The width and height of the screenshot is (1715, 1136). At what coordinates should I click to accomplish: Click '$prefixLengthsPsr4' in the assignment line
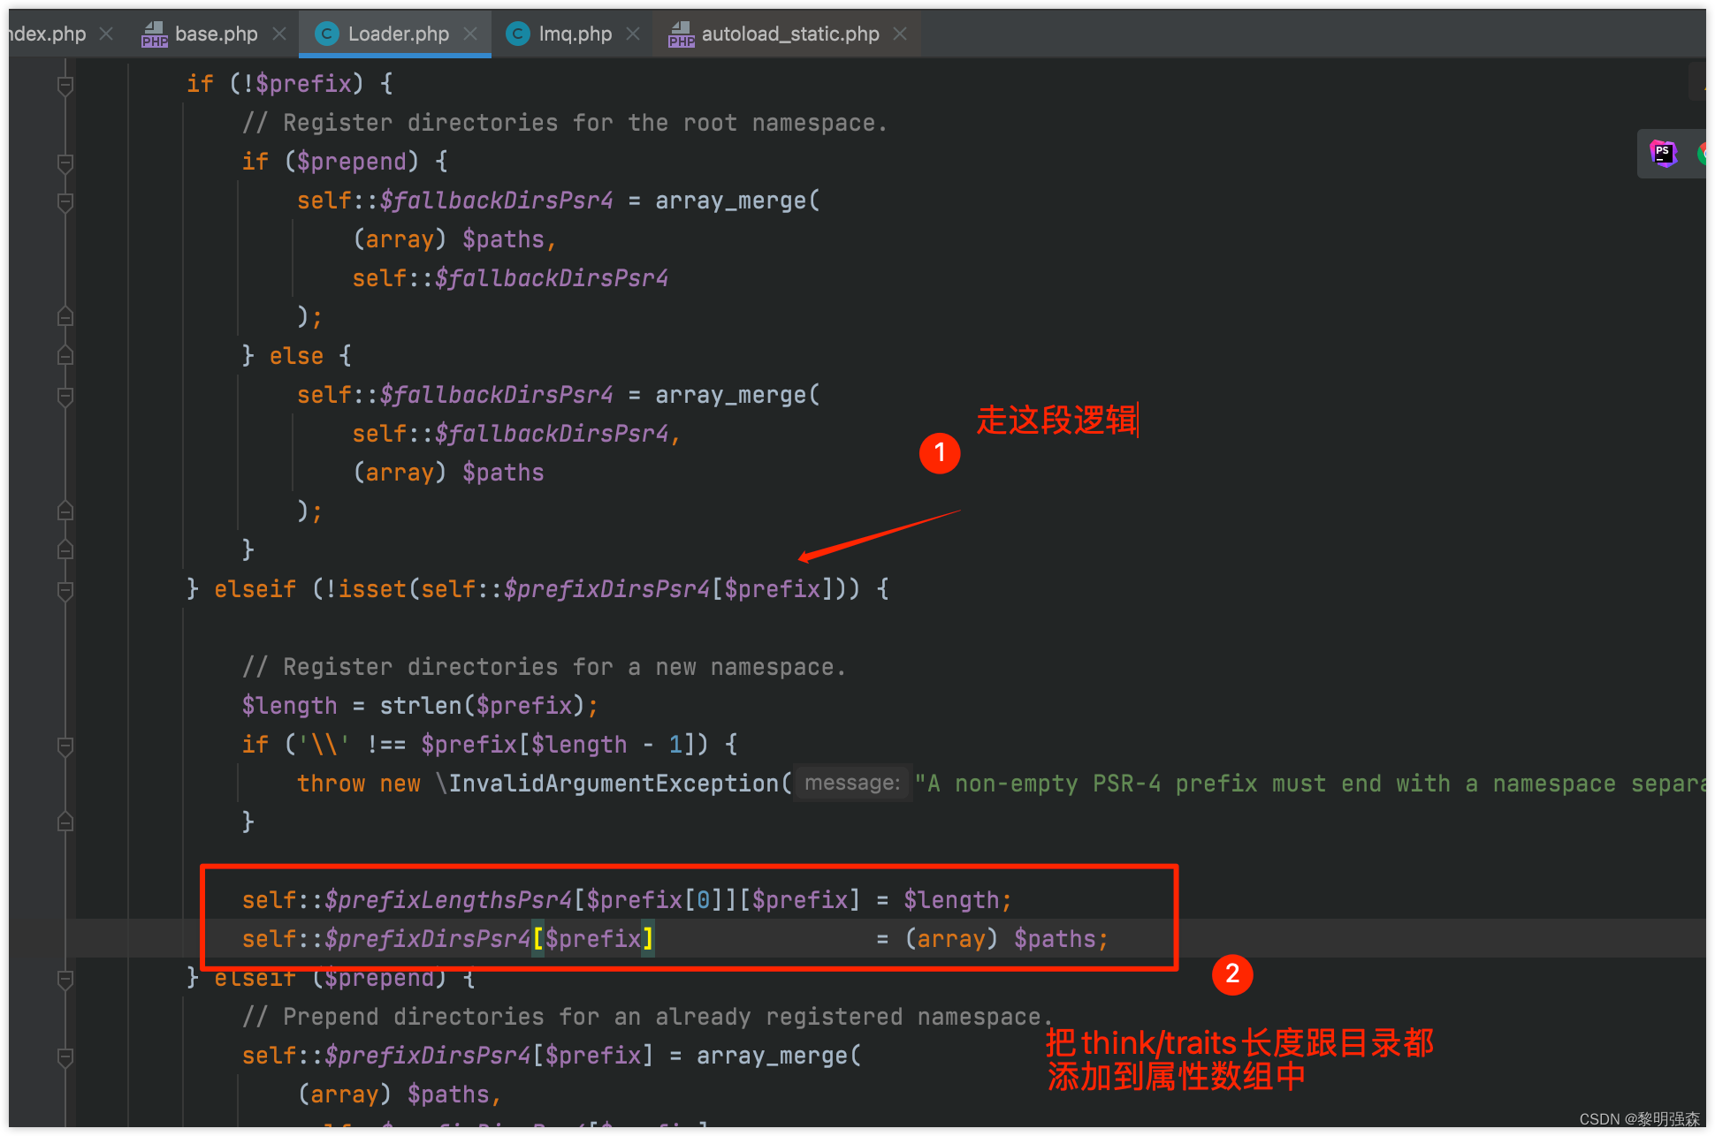coord(449,900)
